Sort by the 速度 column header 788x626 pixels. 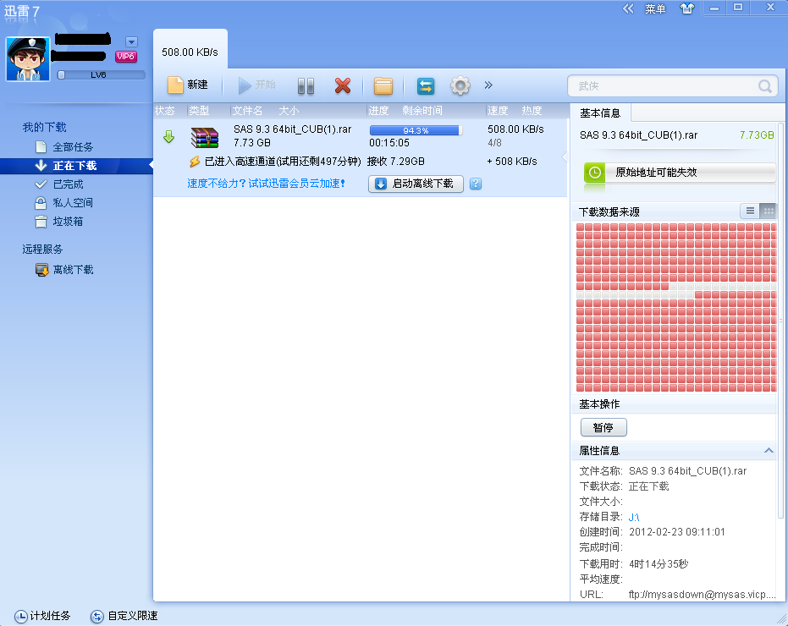click(x=498, y=111)
